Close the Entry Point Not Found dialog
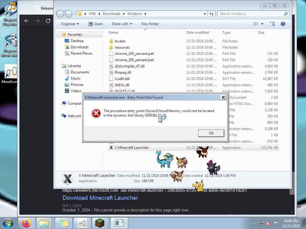The image size is (306, 229). [x=223, y=98]
